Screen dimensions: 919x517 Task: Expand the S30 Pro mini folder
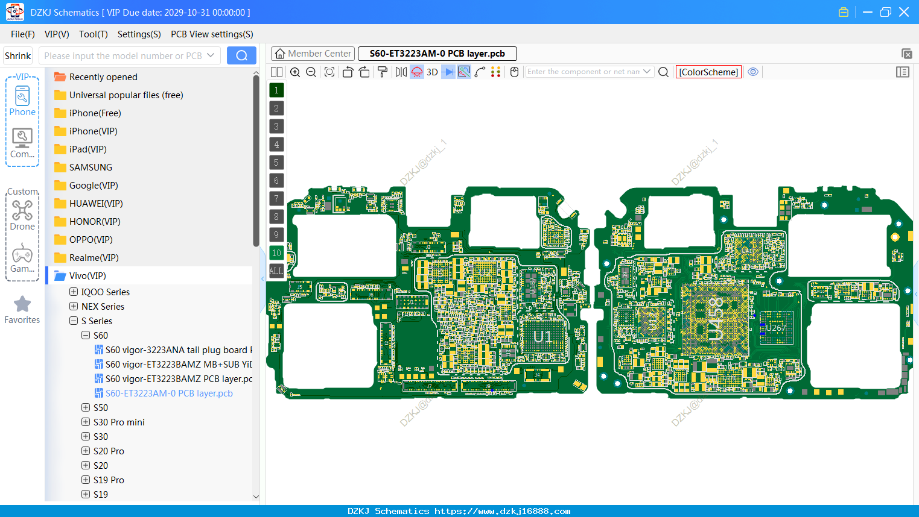(x=86, y=422)
